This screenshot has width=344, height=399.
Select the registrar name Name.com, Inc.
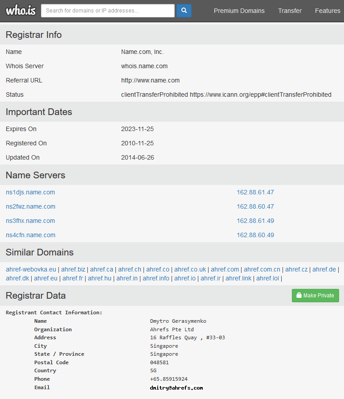pyautogui.click(x=143, y=52)
